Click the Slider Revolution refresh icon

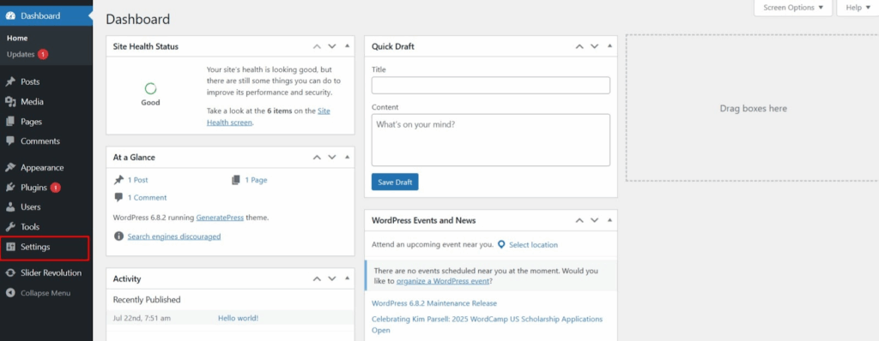tap(10, 272)
